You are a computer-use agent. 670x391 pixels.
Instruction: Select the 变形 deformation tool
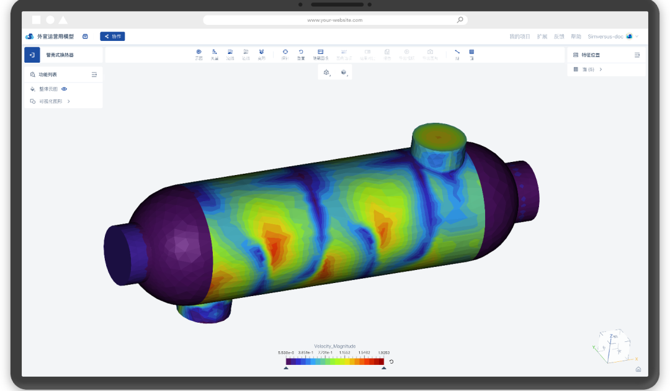pos(262,54)
